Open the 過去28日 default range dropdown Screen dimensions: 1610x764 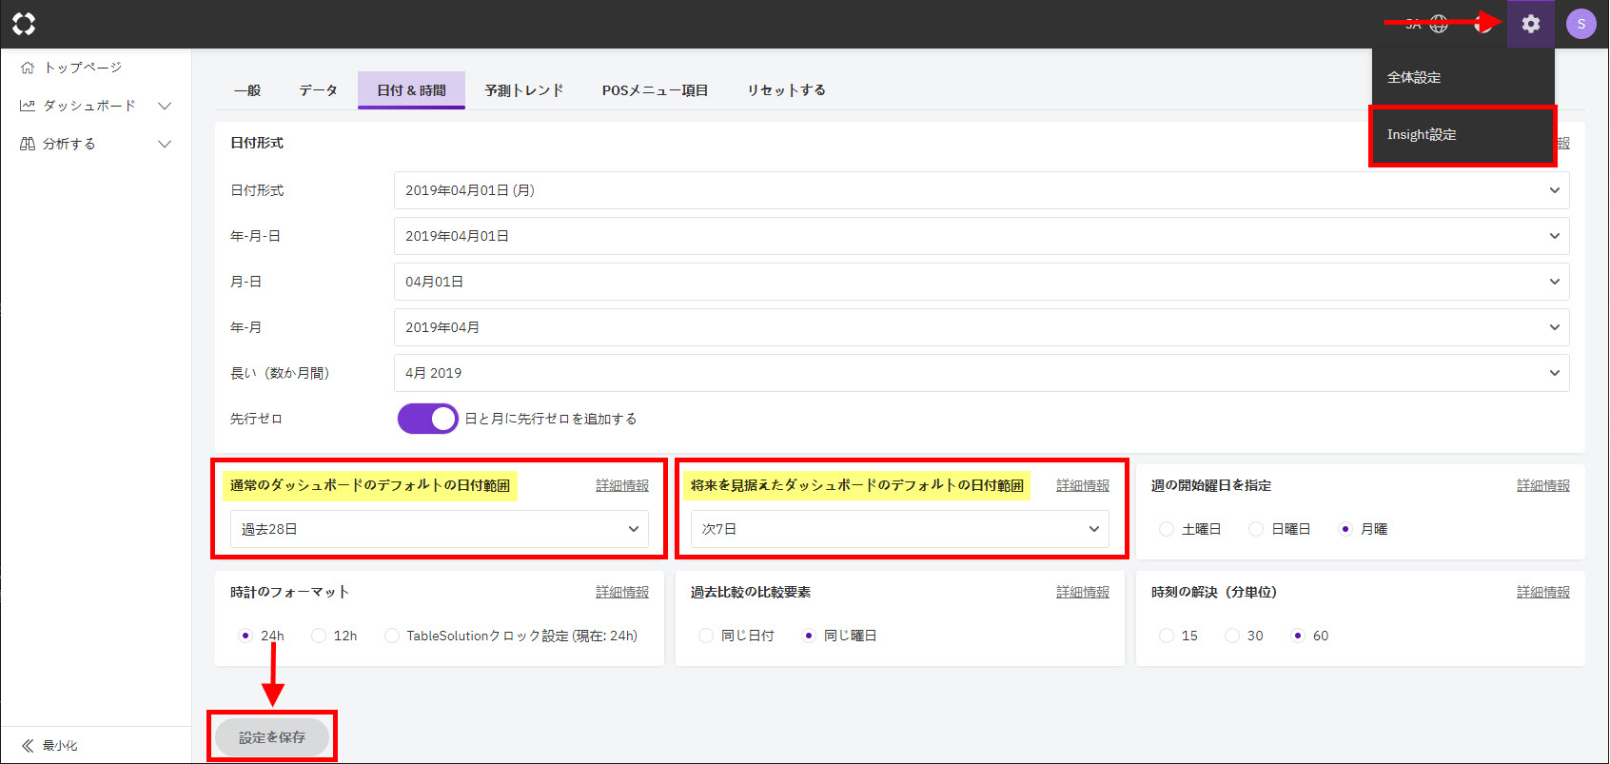pyautogui.click(x=439, y=529)
